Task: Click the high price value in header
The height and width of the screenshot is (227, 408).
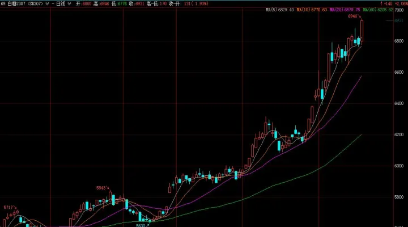Action: 105,3
